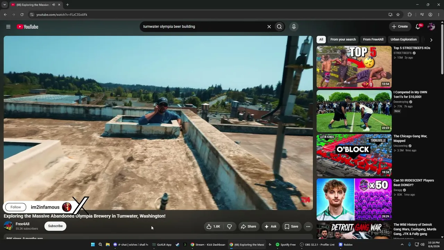Select the From Free4All chip
This screenshot has height=250, width=444.
(373, 40)
